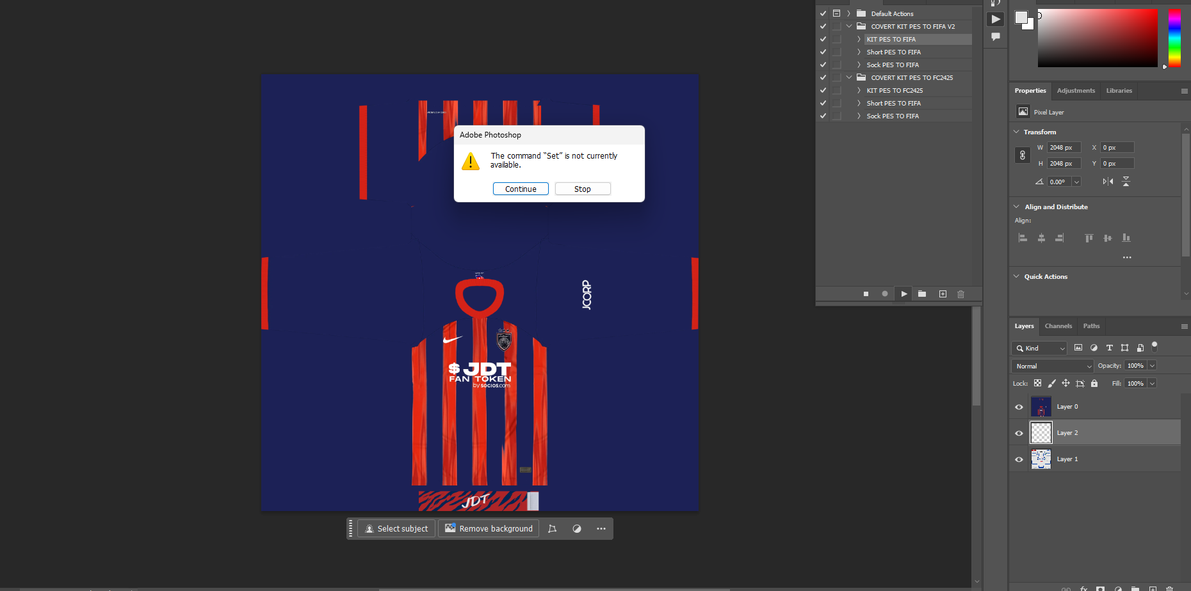
Task: Flip layer horizontally in Transform
Action: pos(1108,182)
